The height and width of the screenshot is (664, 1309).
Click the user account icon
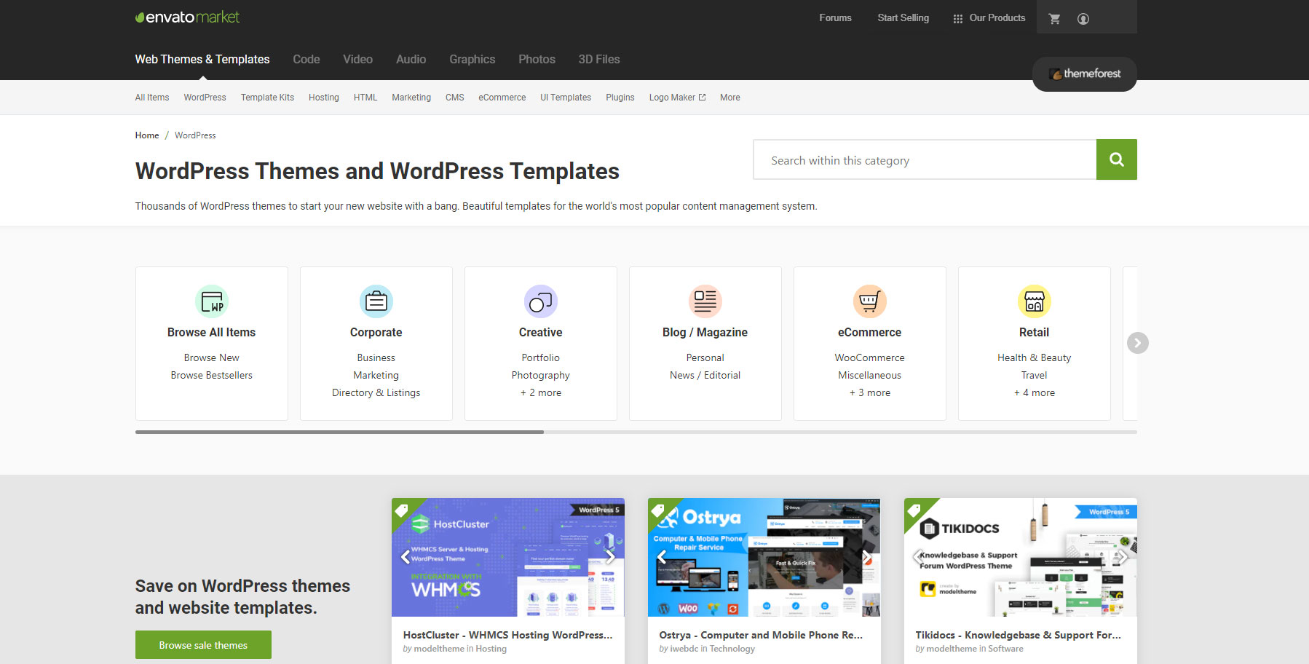pyautogui.click(x=1083, y=19)
